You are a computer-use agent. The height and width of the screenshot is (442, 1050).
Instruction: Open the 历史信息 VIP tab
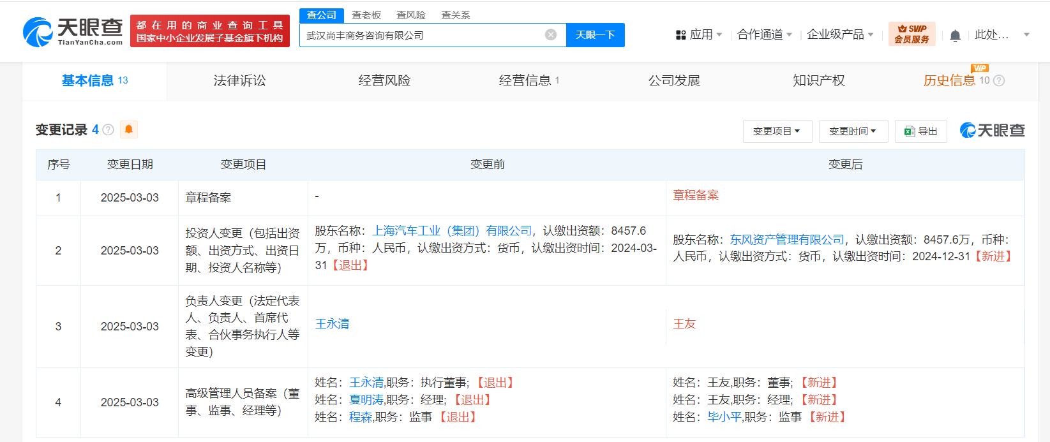[956, 80]
